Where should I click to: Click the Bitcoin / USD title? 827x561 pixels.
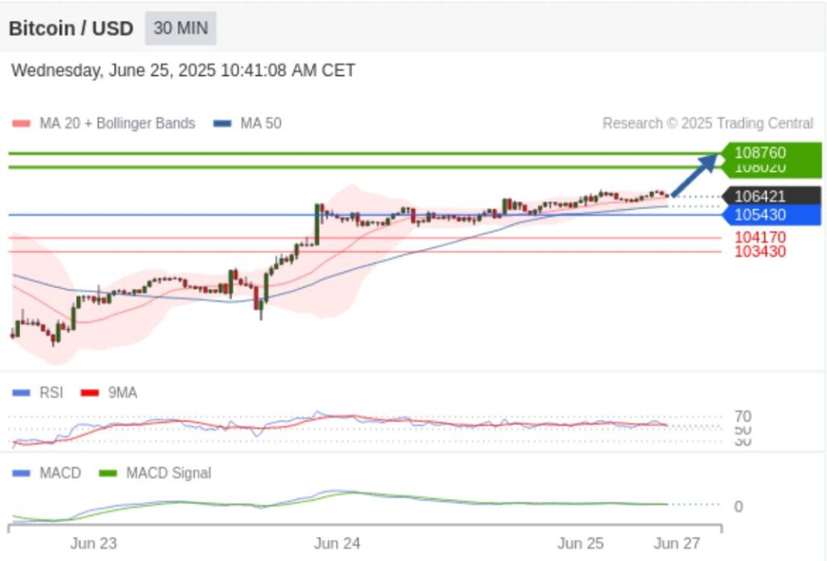coord(71,28)
